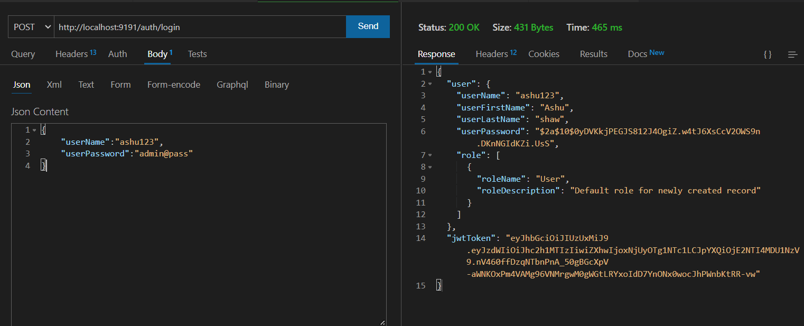Collapse the "role" array fold arrow
This screenshot has width=804, height=326.
pyautogui.click(x=430, y=155)
